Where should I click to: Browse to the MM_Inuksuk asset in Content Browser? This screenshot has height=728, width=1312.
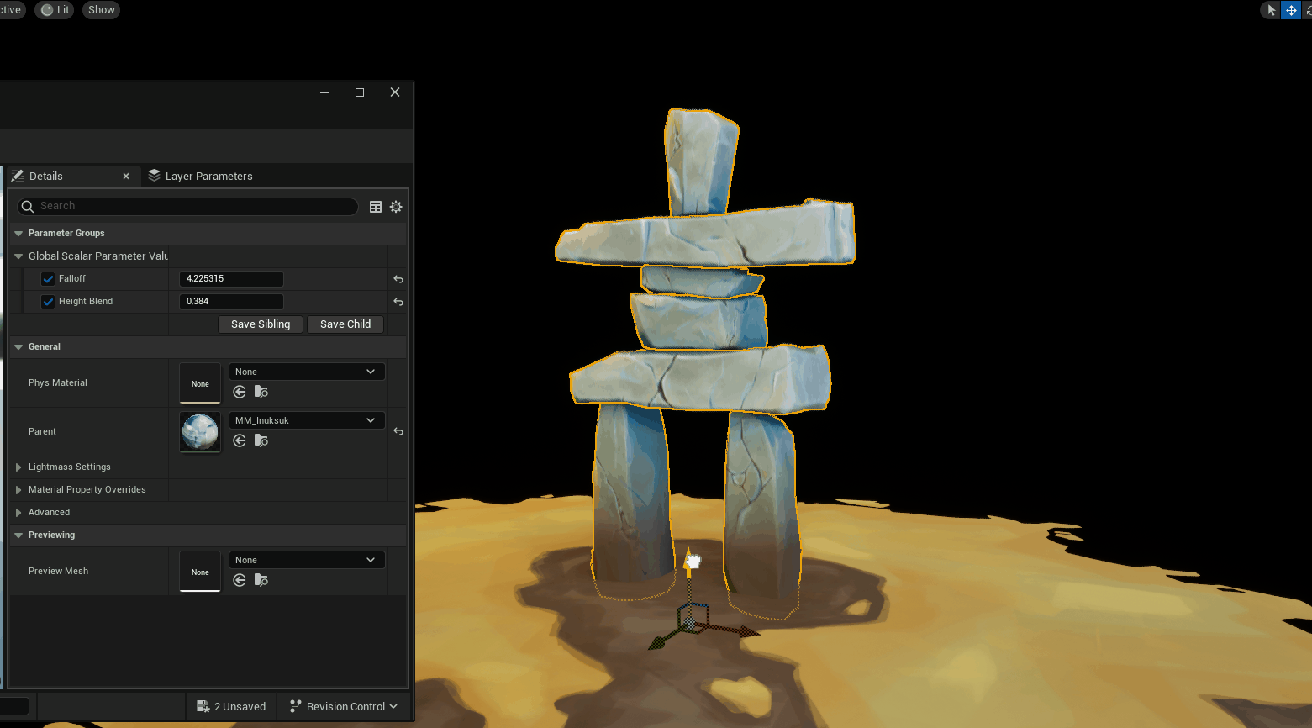[x=261, y=440]
